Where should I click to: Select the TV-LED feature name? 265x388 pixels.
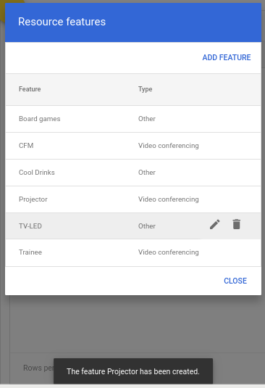click(x=30, y=226)
